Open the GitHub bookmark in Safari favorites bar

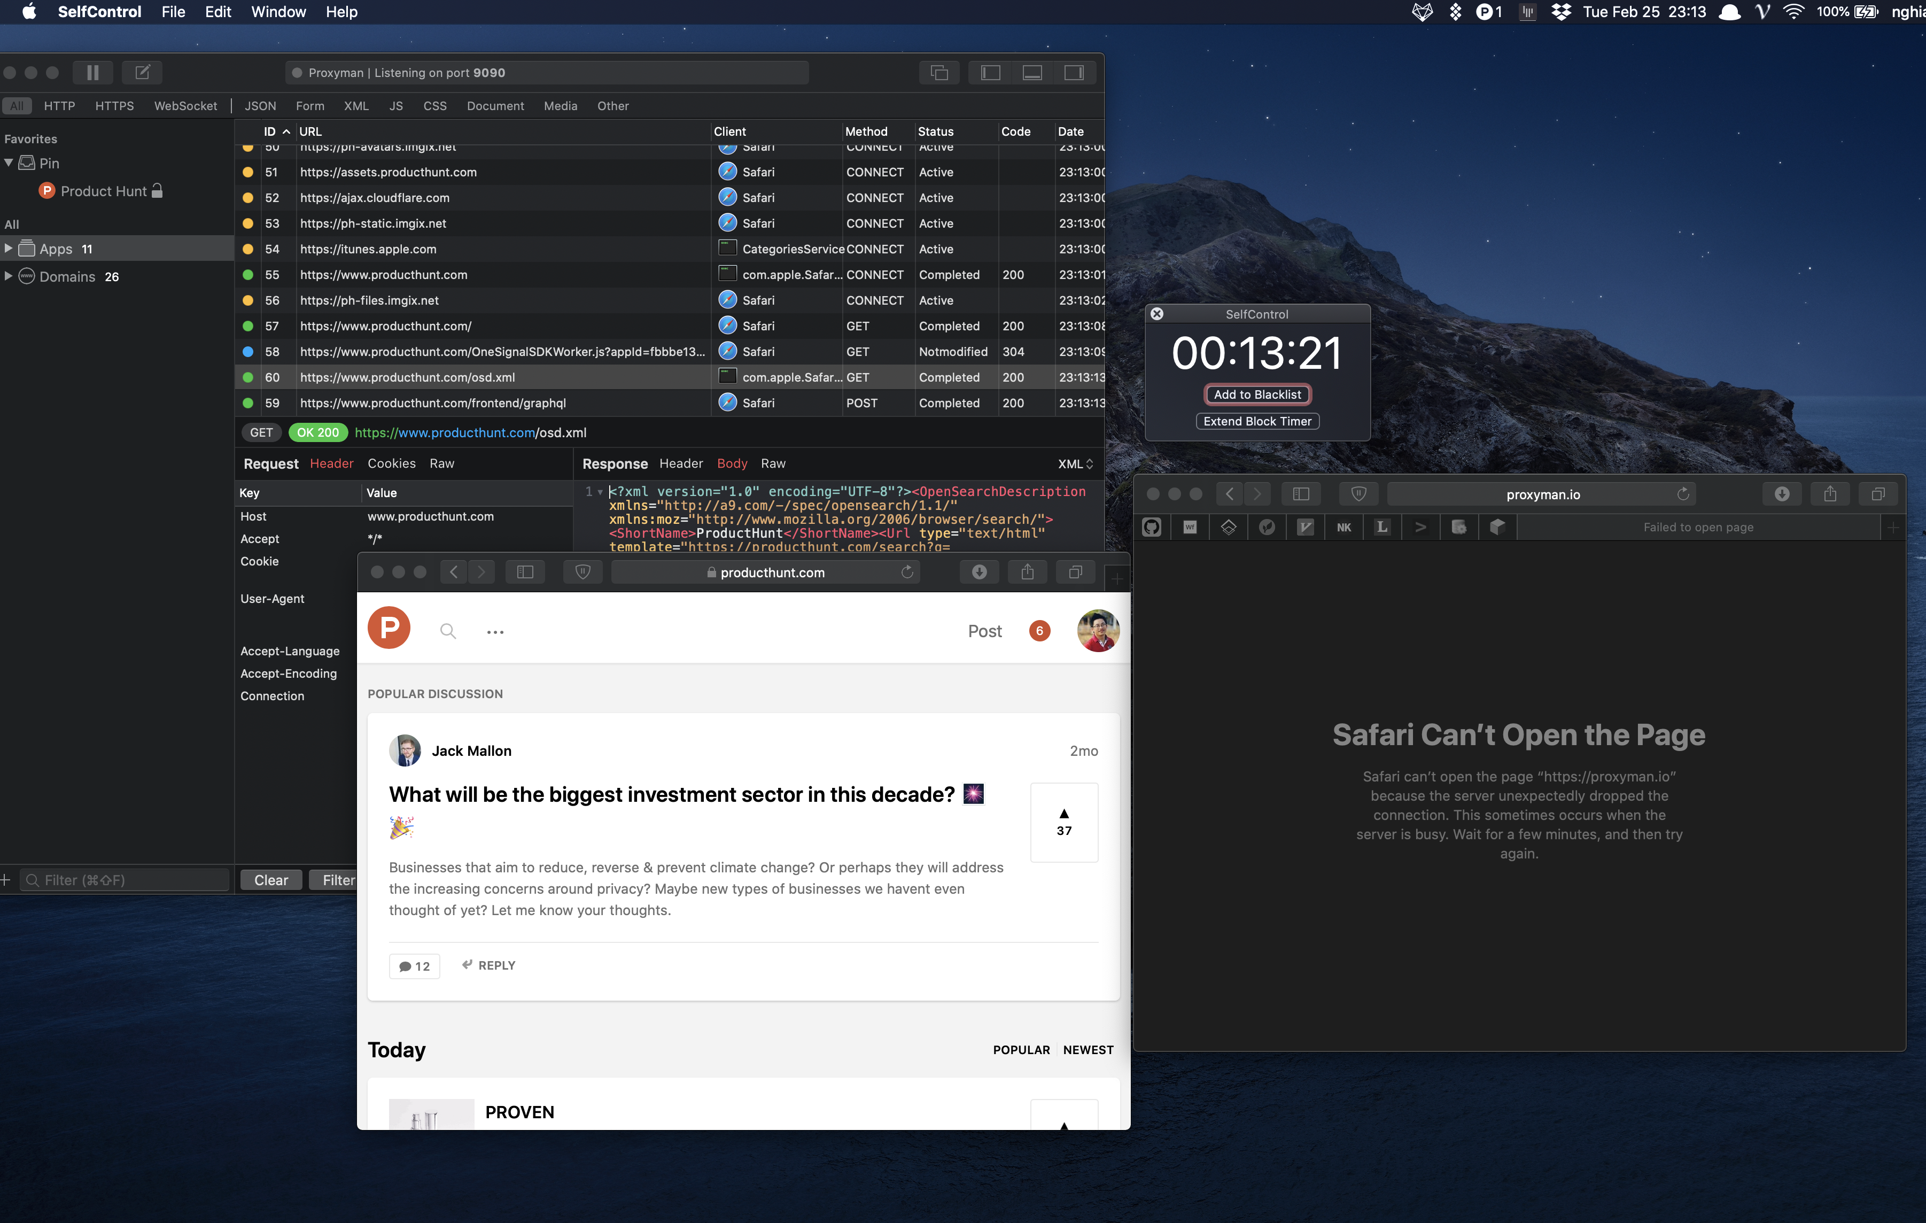[1152, 527]
